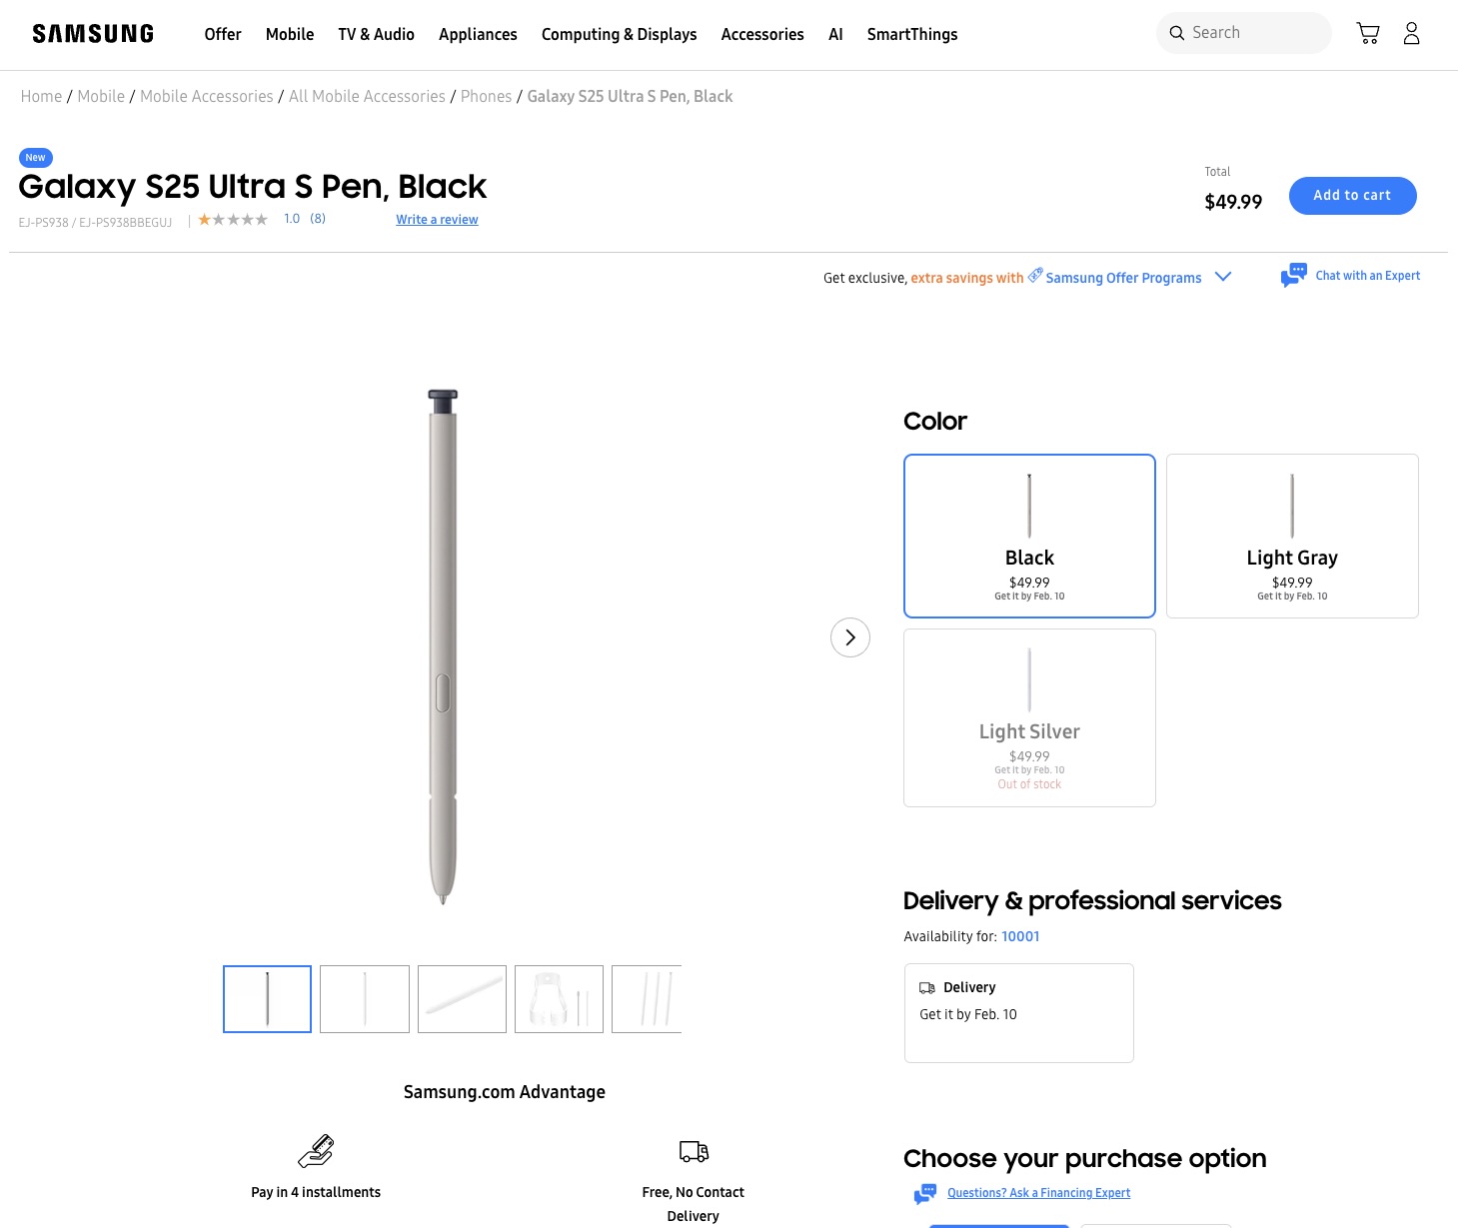The width and height of the screenshot is (1458, 1228).
Task: Select the Light Silver color option
Action: 1029,717
